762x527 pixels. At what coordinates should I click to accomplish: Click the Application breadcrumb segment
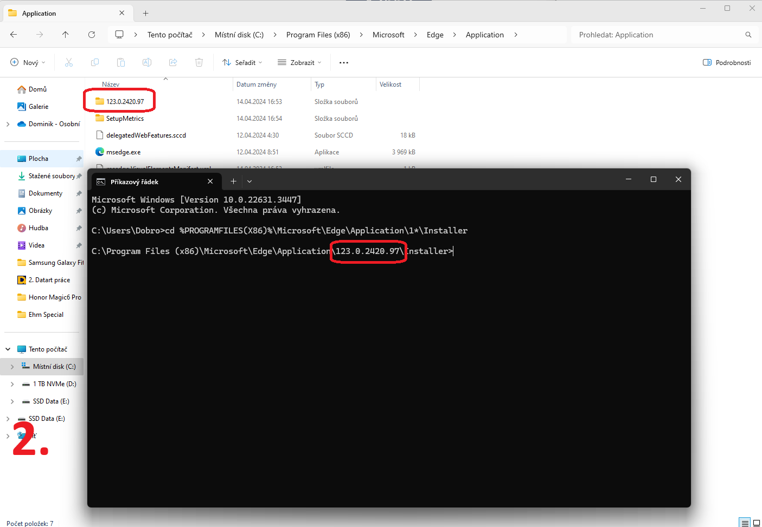click(x=485, y=35)
